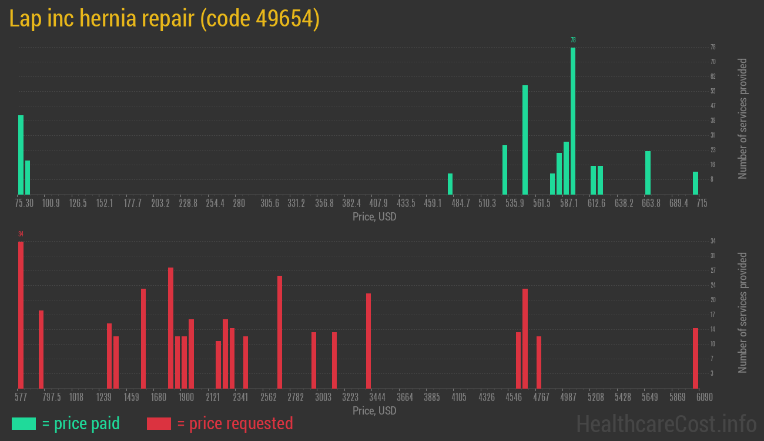
Task: Click the lone green bar near 484.7
Action: pos(450,184)
